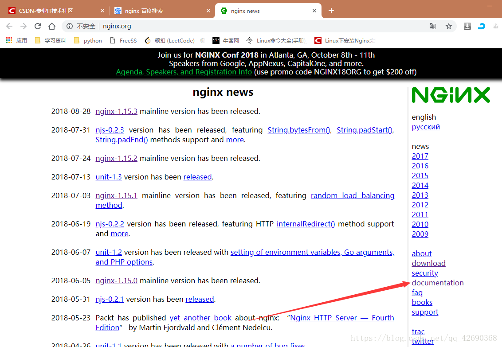Open the njs-0.2.3 link
This screenshot has height=347, width=502.
tap(110, 130)
